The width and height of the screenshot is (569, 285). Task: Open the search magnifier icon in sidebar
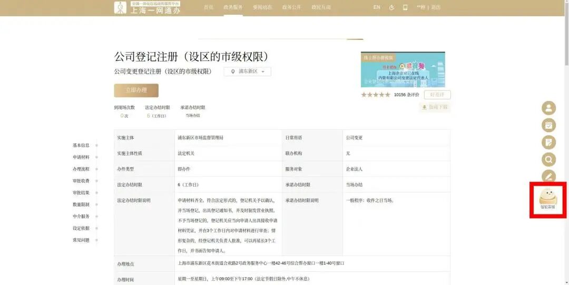point(548,159)
